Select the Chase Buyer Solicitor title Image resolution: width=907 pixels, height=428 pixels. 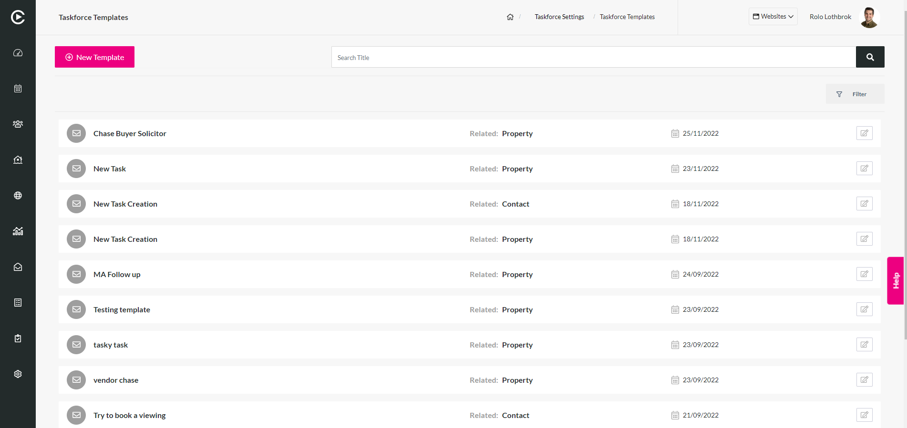point(130,134)
